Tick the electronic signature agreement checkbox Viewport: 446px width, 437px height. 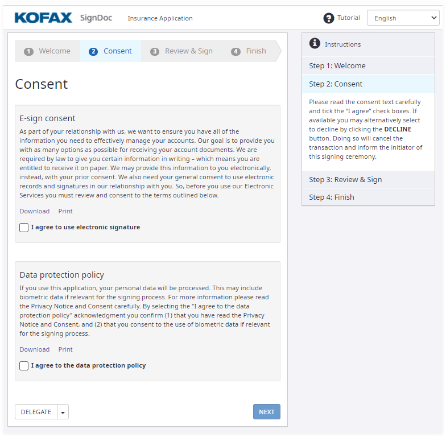24,228
